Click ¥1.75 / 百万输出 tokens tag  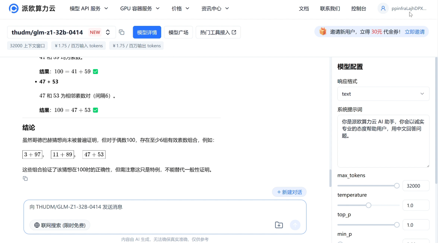point(137,45)
